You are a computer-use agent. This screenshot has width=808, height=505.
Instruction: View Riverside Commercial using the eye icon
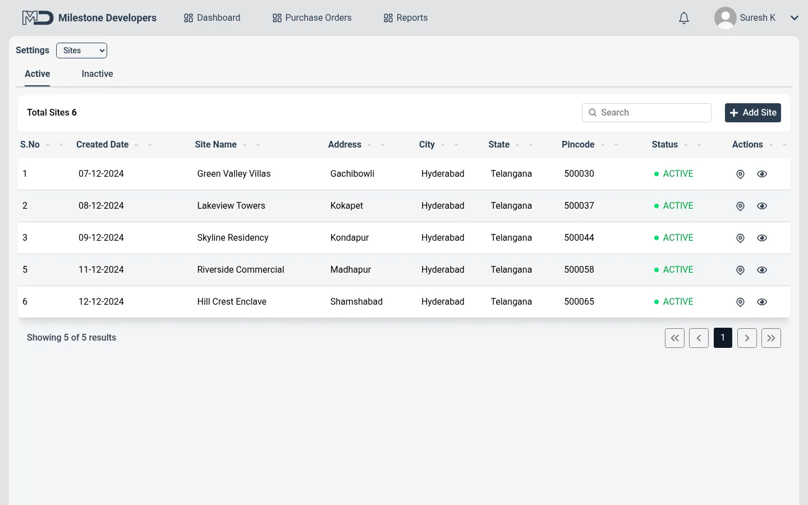(761, 270)
